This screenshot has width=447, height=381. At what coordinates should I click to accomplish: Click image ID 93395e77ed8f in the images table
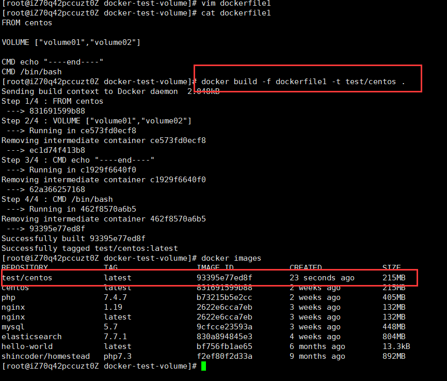coord(225,278)
